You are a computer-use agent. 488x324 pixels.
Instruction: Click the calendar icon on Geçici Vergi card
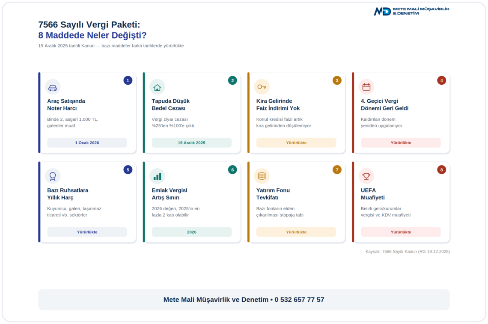click(x=366, y=87)
